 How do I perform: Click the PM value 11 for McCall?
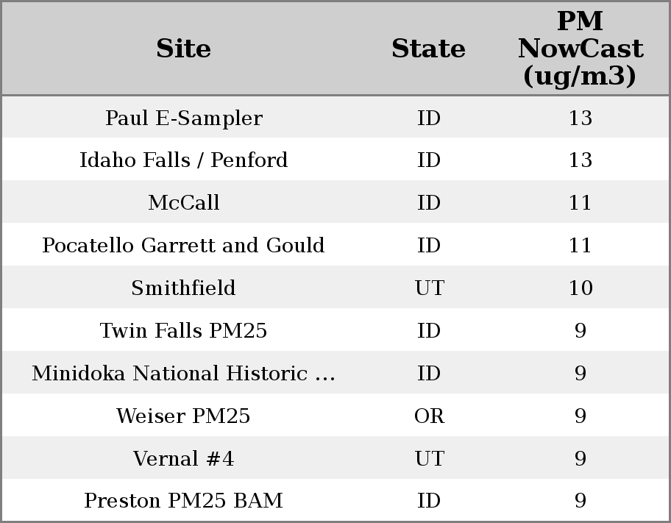point(580,203)
